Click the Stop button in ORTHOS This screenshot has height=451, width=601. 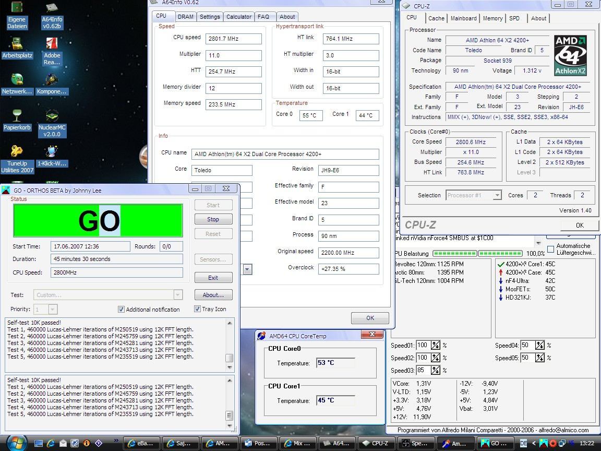pos(213,219)
